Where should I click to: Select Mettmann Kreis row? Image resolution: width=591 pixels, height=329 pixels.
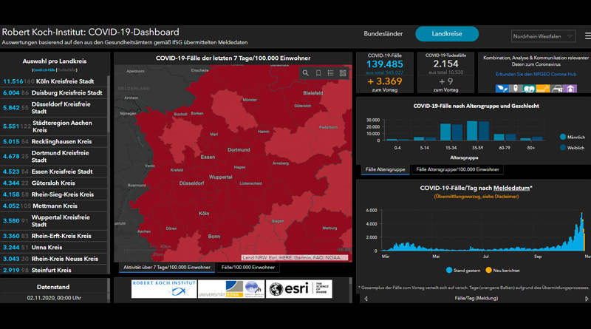(x=53, y=206)
